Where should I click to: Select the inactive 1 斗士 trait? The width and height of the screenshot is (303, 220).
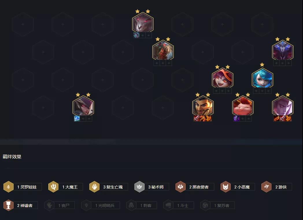click(179, 205)
